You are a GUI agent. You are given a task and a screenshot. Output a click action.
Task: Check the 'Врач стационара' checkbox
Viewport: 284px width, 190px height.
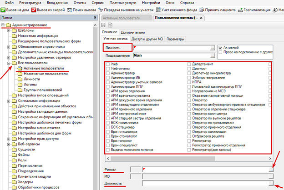(x=108, y=132)
